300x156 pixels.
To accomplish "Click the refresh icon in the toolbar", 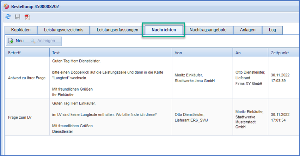I will (x=9, y=17).
